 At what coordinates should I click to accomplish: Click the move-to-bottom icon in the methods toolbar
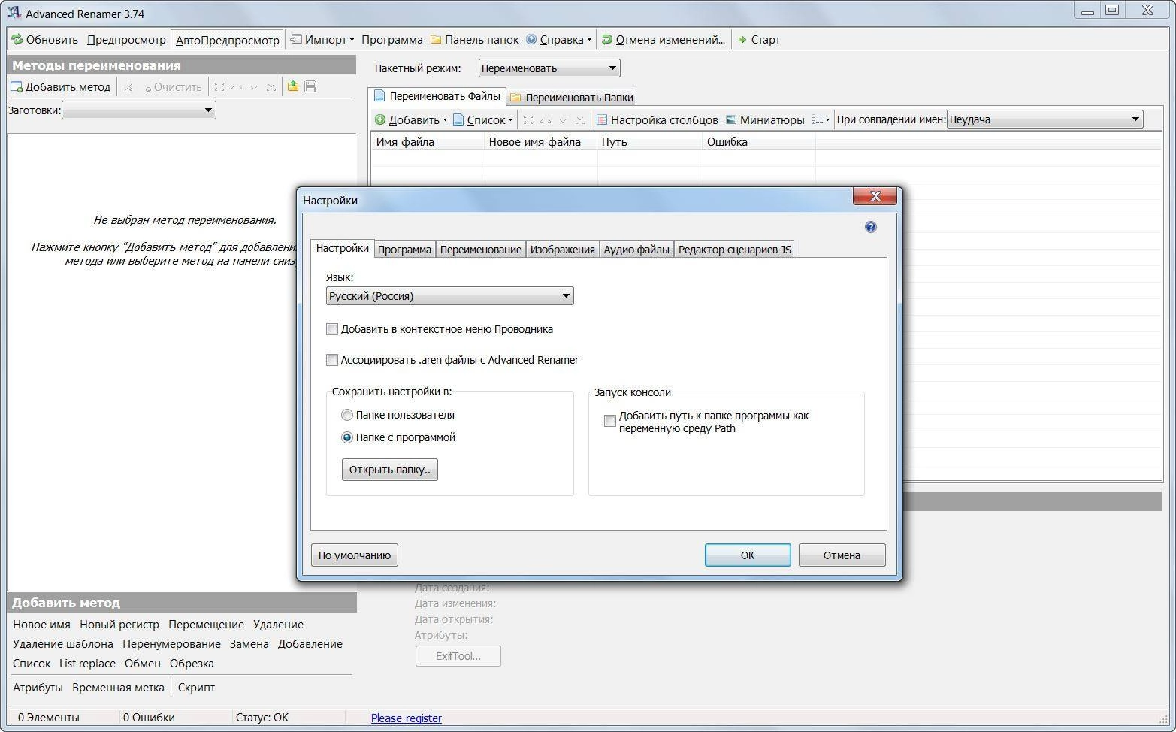tap(271, 87)
